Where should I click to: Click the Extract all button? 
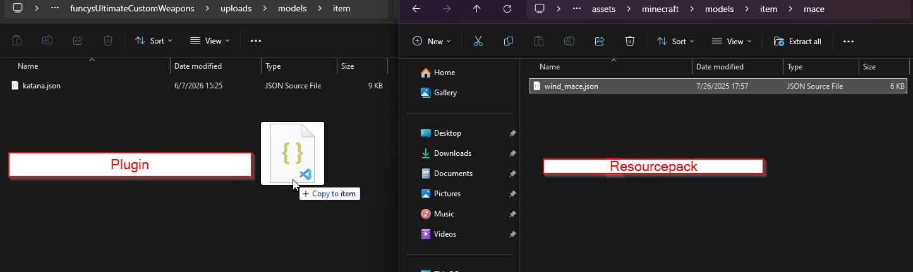(797, 41)
